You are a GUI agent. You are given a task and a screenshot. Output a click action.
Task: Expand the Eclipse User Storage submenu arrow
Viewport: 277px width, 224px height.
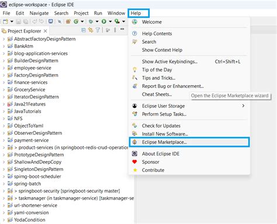click(x=243, y=106)
